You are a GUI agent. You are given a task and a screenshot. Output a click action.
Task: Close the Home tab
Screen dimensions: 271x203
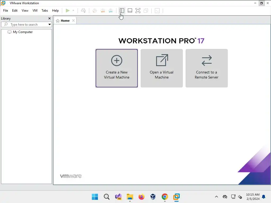coord(74,21)
